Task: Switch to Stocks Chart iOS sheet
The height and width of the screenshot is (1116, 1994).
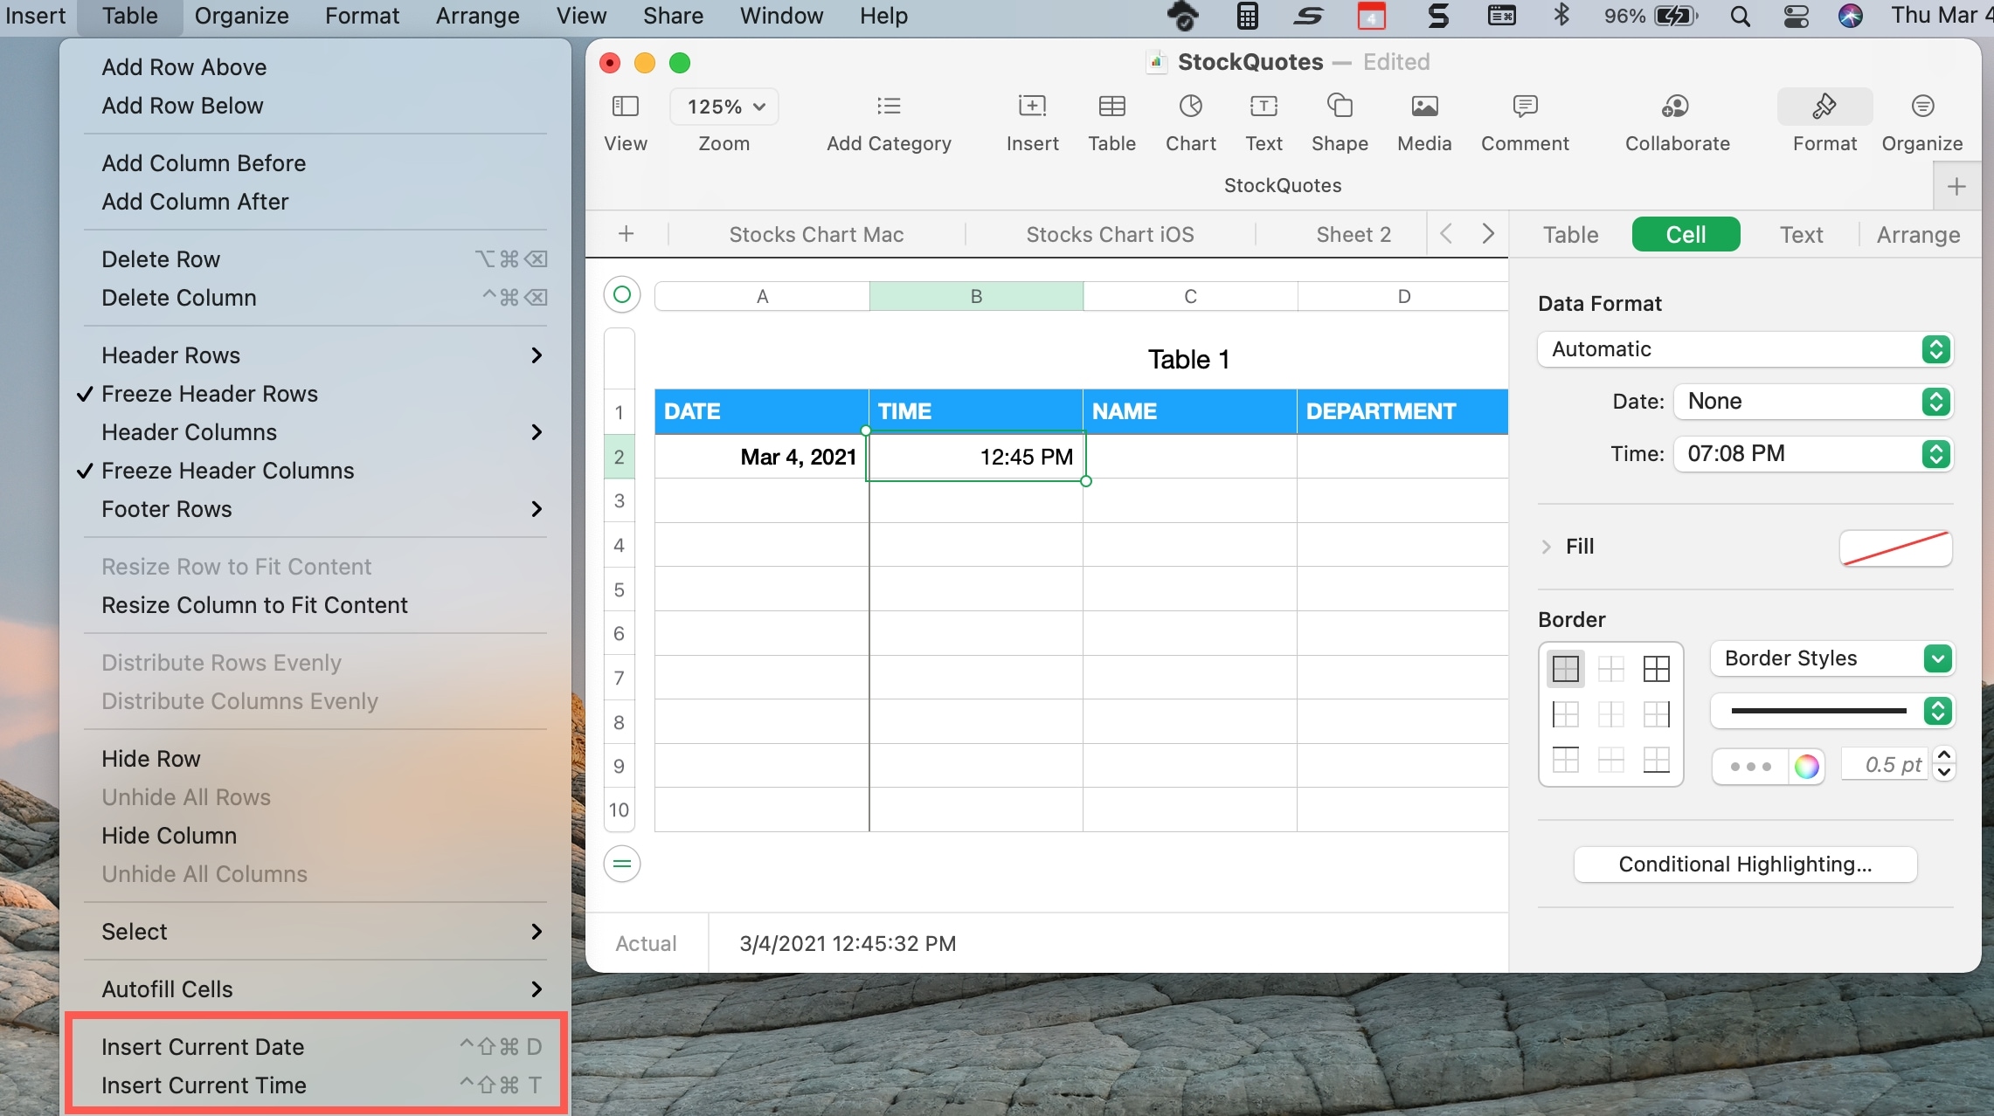Action: (1110, 234)
